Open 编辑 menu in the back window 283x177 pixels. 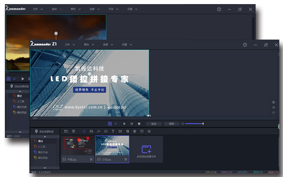57,9
